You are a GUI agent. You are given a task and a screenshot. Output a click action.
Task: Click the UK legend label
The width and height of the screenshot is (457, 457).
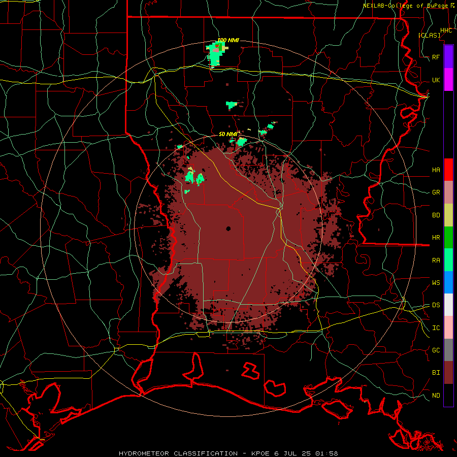coord(436,80)
